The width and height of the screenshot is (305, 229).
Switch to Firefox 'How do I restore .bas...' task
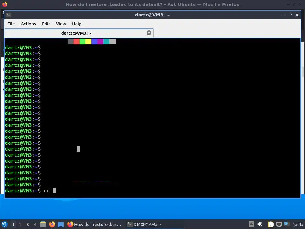click(x=94, y=224)
